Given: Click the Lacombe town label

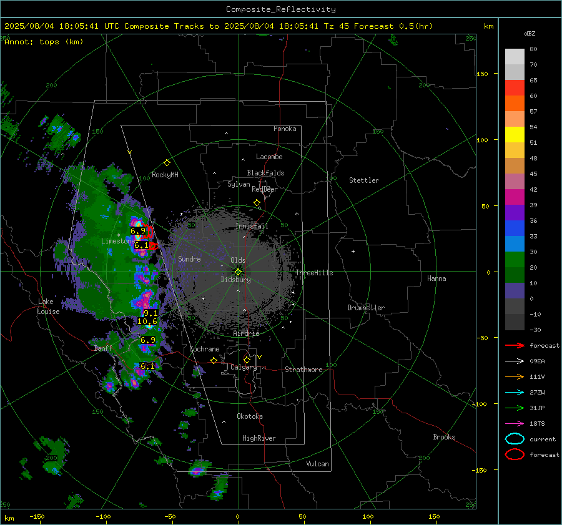Looking at the screenshot, I should point(269,157).
